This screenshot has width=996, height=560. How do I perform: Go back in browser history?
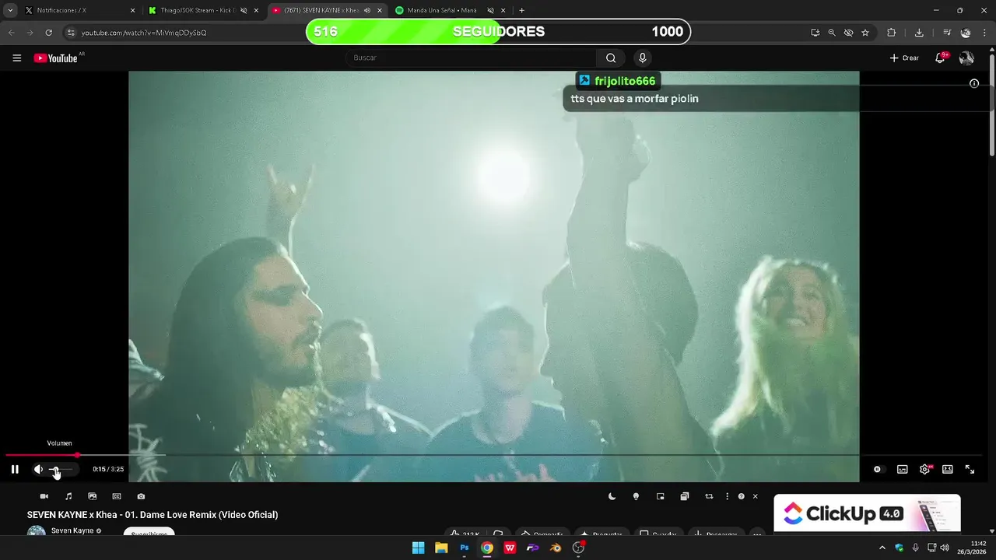pyautogui.click(x=11, y=33)
